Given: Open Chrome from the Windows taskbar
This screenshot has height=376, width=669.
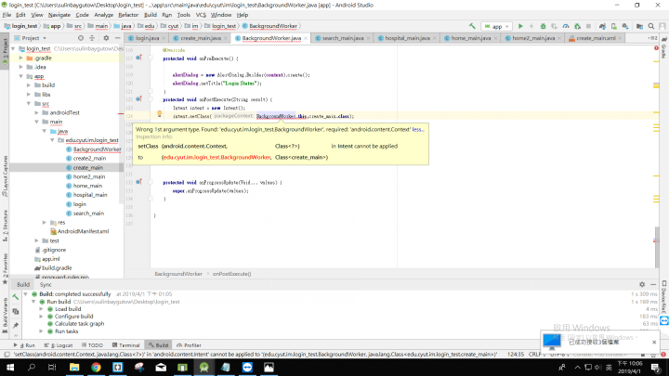Looking at the screenshot, I should click(x=96, y=367).
